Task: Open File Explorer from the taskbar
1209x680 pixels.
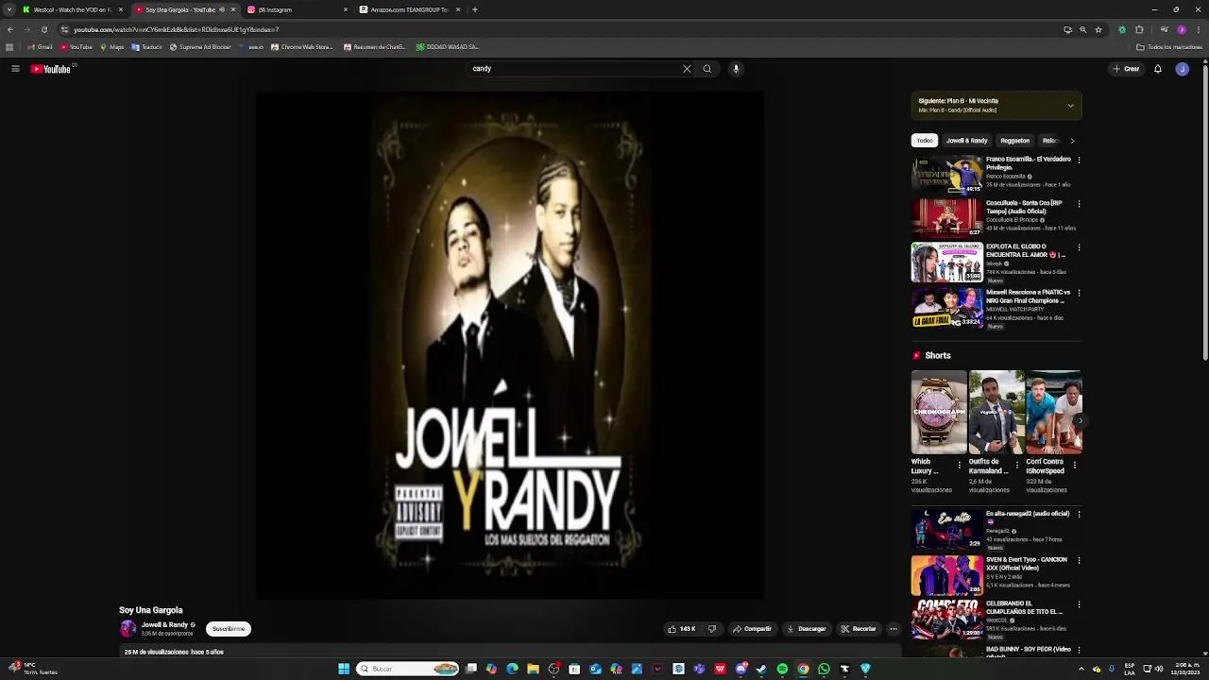Action: (533, 669)
